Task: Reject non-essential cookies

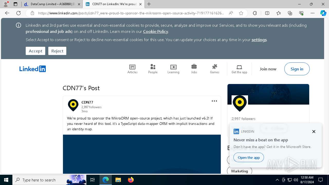Action: (57, 51)
